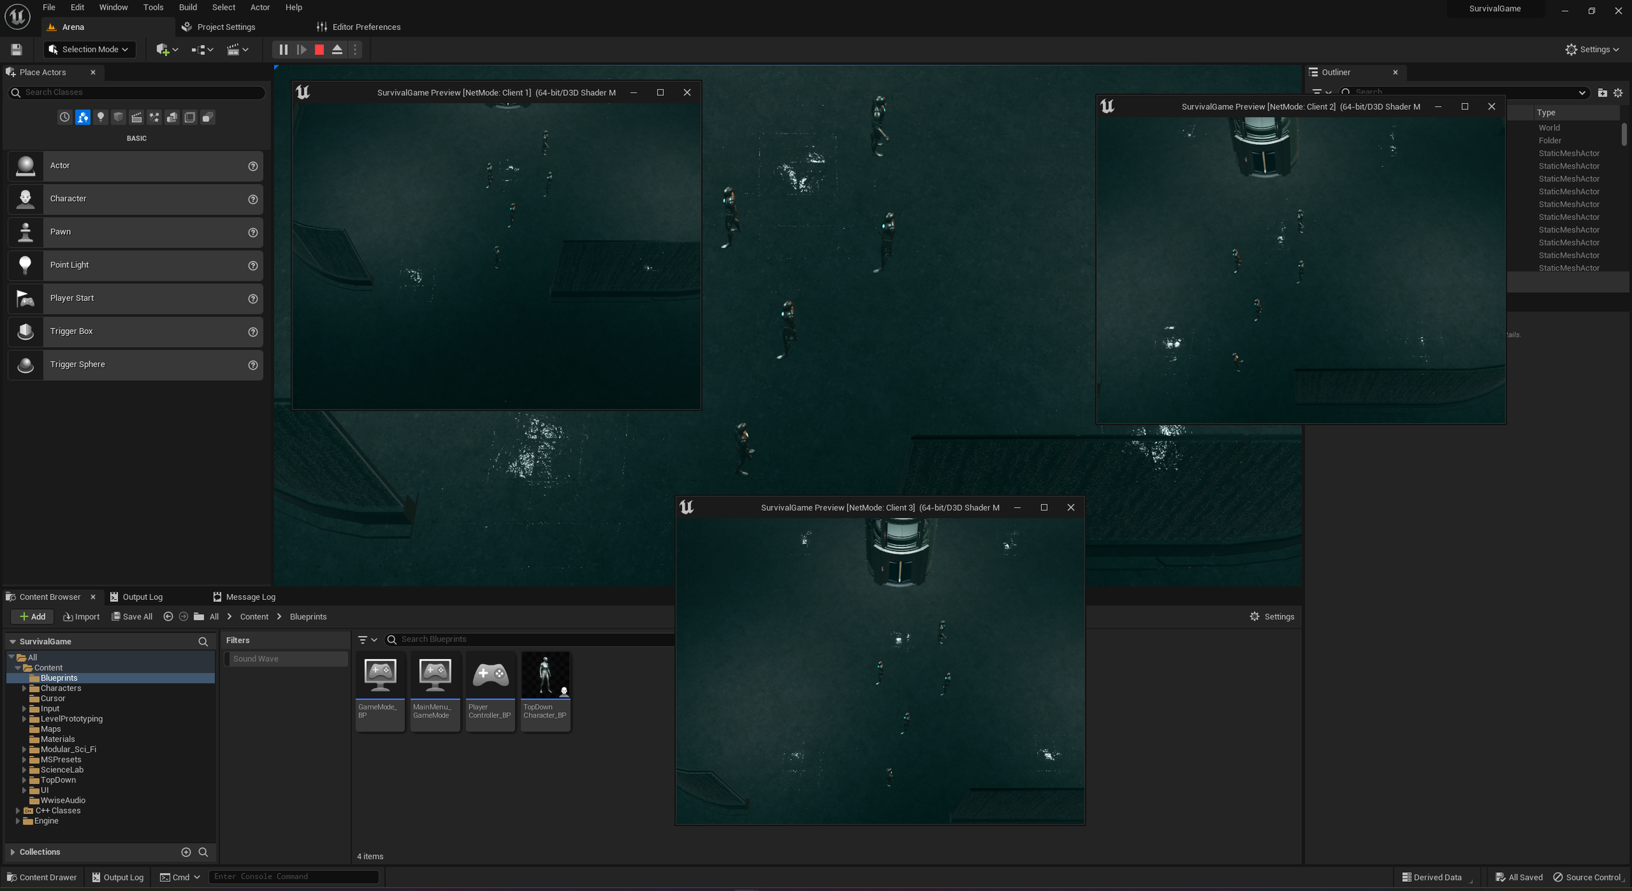
Task: Open the add-content quick menu
Action: pyautogui.click(x=167, y=50)
